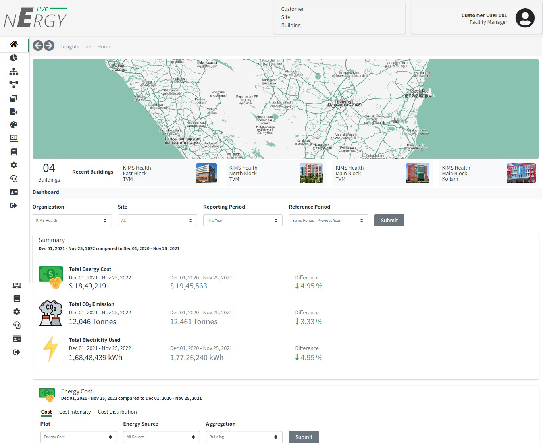Screen dimensions: 543x445
Task: Open the Home icon in the sidebar
Action: [14, 44]
